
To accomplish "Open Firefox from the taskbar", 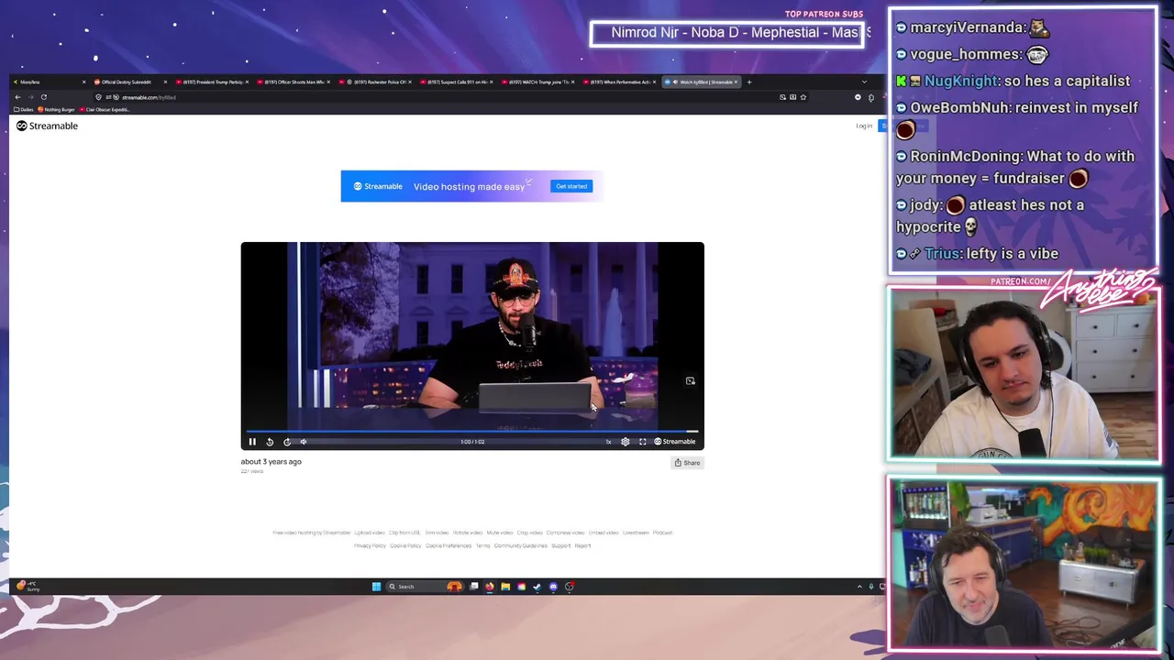I will [x=490, y=587].
